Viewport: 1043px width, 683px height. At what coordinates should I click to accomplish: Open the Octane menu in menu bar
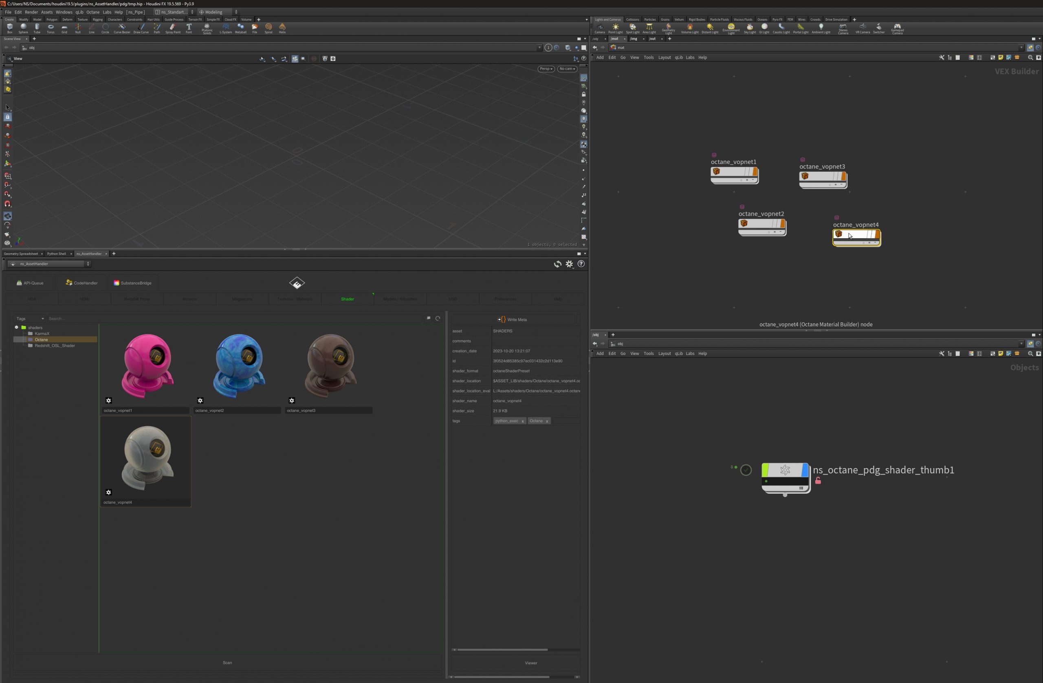(92, 12)
